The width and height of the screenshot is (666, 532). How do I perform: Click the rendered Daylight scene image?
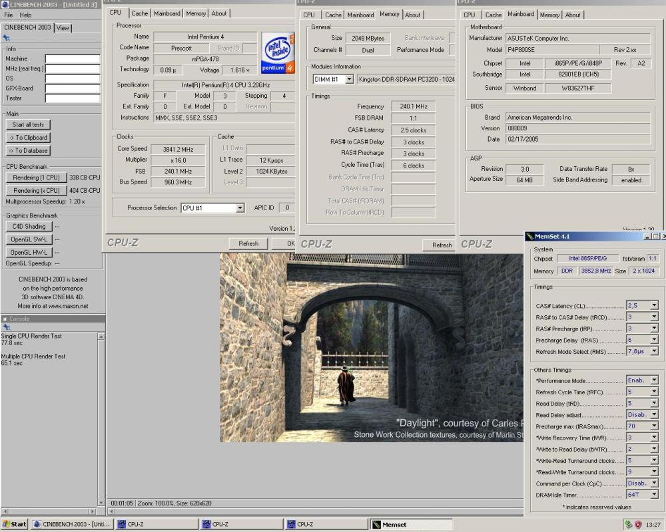tap(372, 348)
